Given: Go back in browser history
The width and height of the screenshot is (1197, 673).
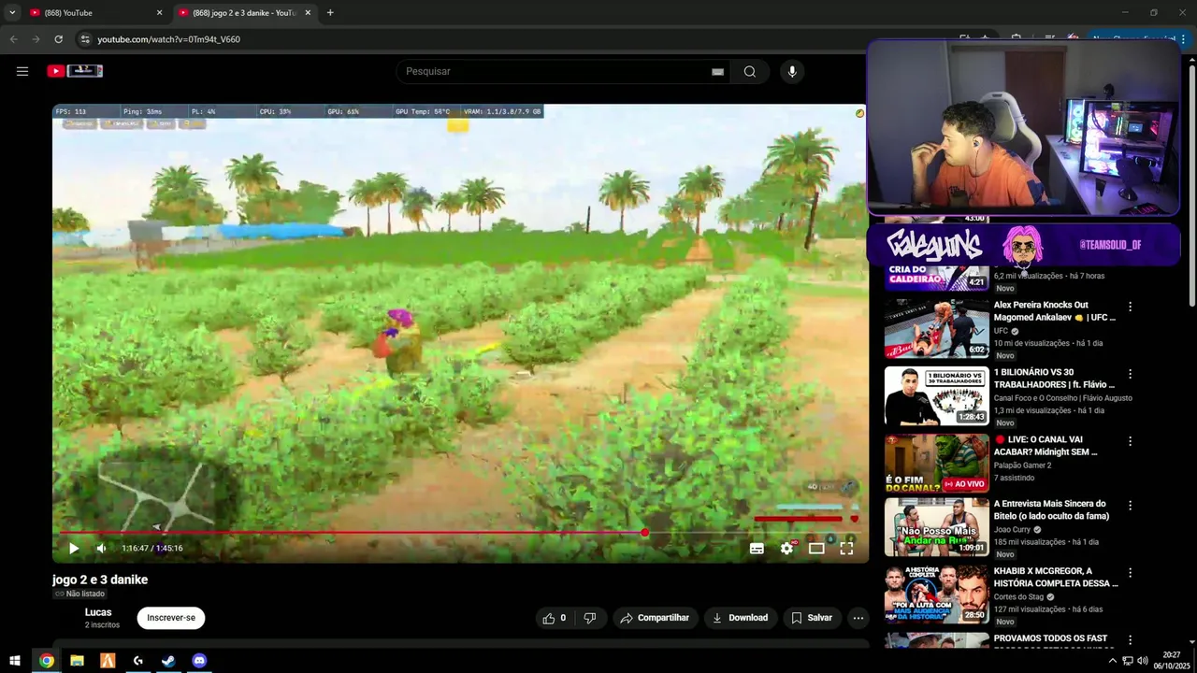Looking at the screenshot, I should pyautogui.click(x=13, y=39).
